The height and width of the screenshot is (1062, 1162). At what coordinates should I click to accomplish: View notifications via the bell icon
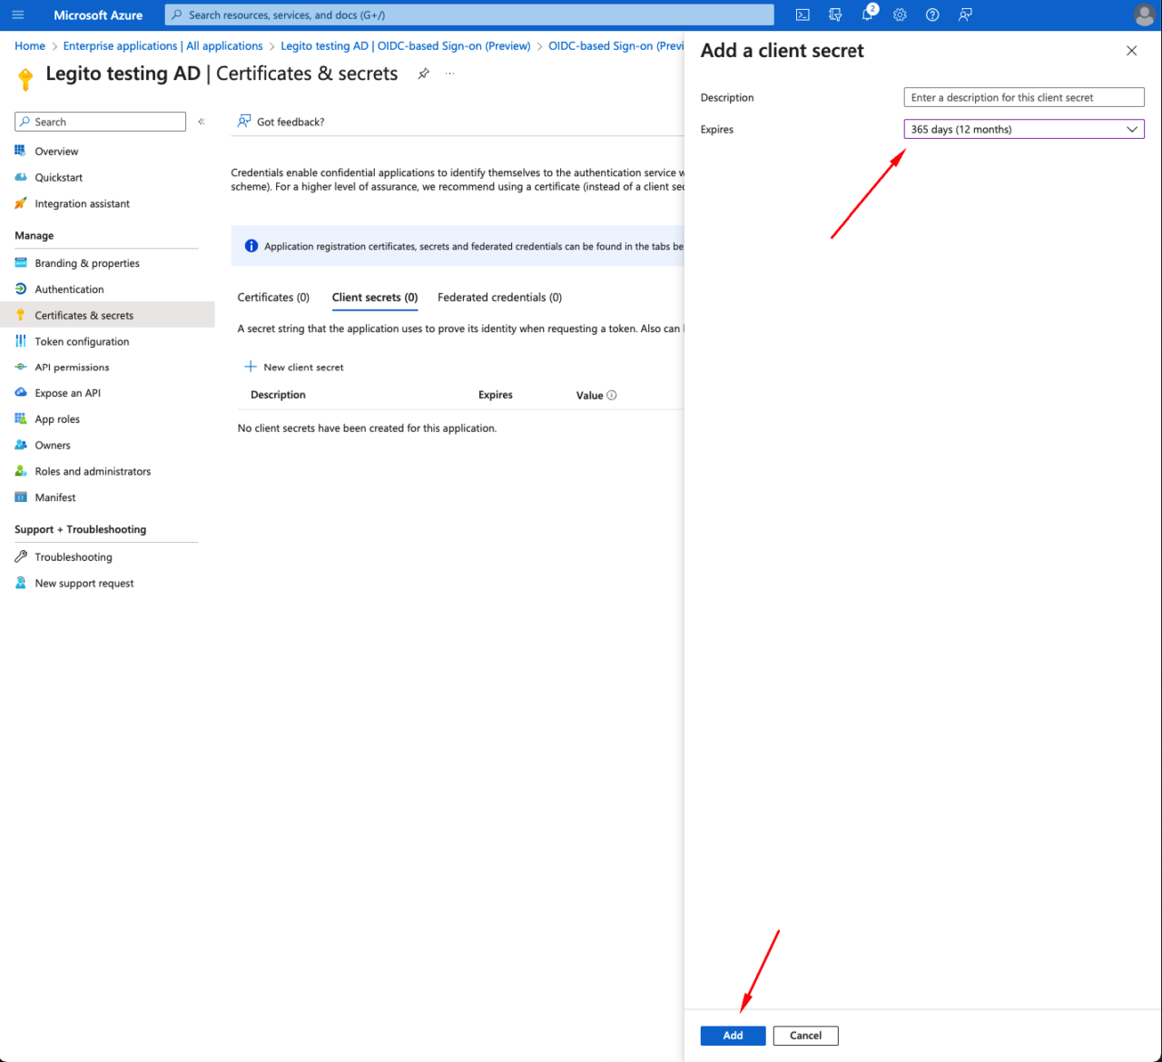[867, 15]
